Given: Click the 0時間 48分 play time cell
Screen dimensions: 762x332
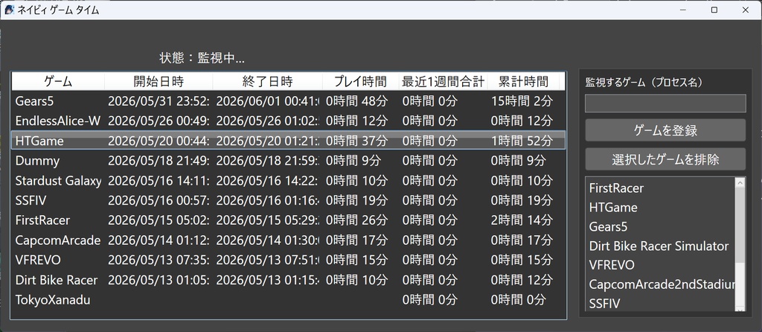Looking at the screenshot, I should pyautogui.click(x=356, y=101).
